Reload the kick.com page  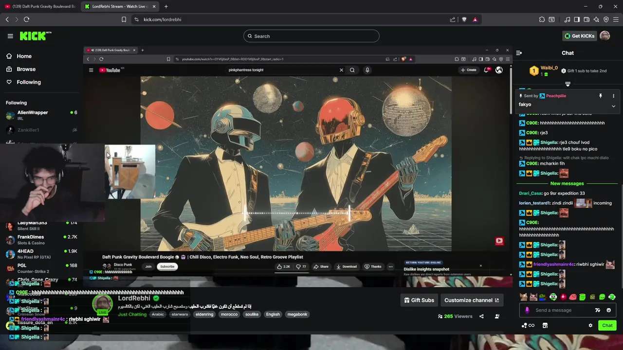point(26,19)
